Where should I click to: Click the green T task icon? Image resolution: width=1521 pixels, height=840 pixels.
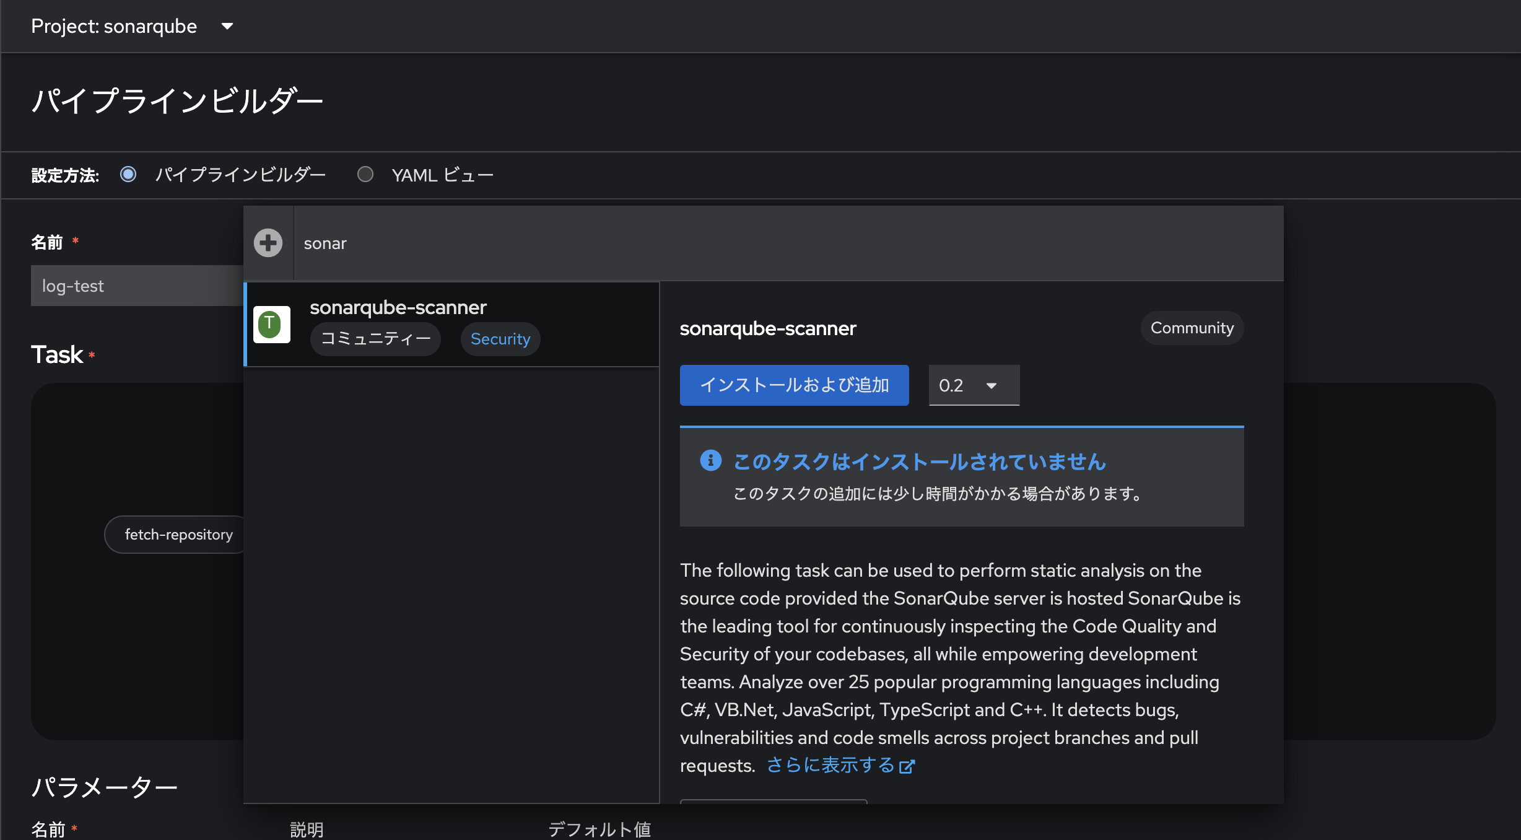tap(271, 324)
